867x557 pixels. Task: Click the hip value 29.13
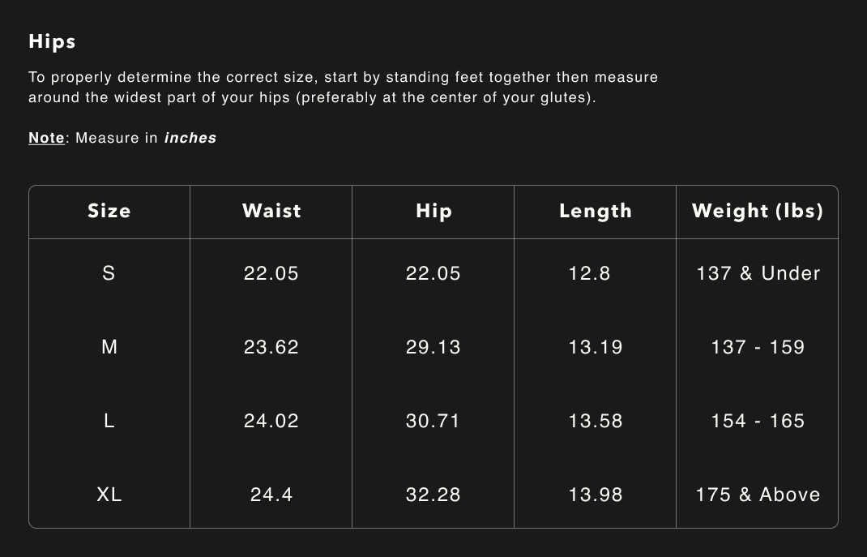click(433, 347)
